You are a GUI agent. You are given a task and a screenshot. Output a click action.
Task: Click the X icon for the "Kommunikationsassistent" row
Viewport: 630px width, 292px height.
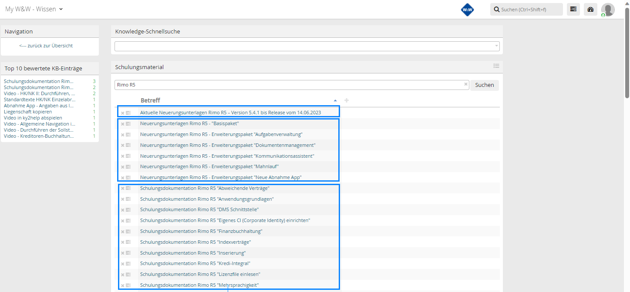pyautogui.click(x=123, y=156)
